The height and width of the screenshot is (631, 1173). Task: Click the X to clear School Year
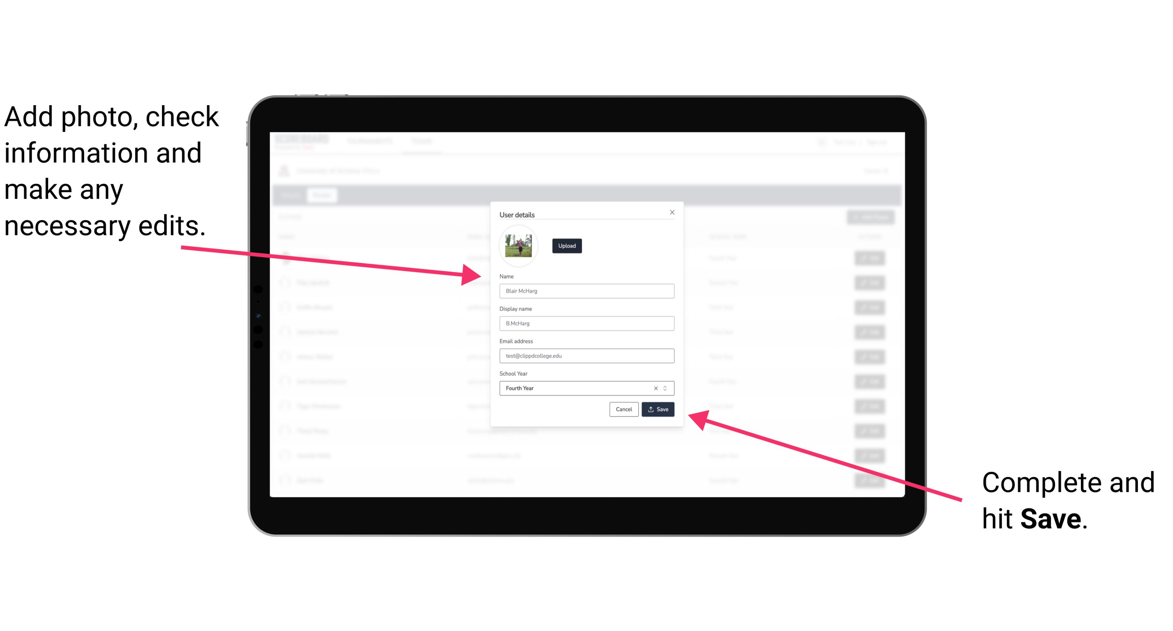(655, 387)
